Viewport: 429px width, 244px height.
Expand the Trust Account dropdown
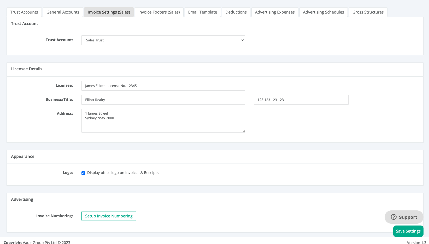tap(163, 40)
